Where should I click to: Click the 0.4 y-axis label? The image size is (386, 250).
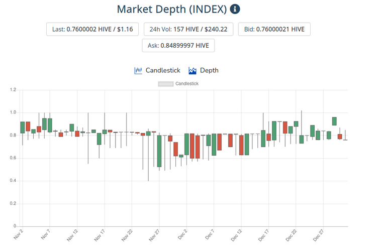coord(13,181)
